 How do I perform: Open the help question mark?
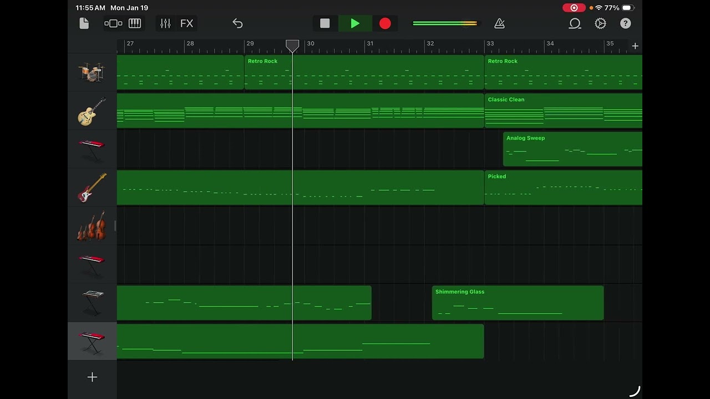[626, 23]
